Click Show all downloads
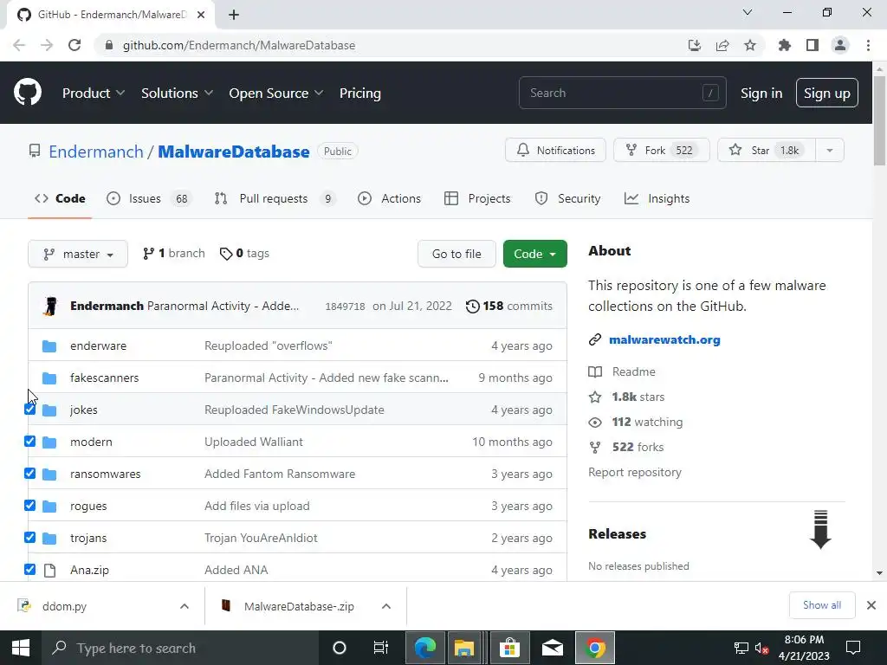The image size is (887, 665). point(822,605)
